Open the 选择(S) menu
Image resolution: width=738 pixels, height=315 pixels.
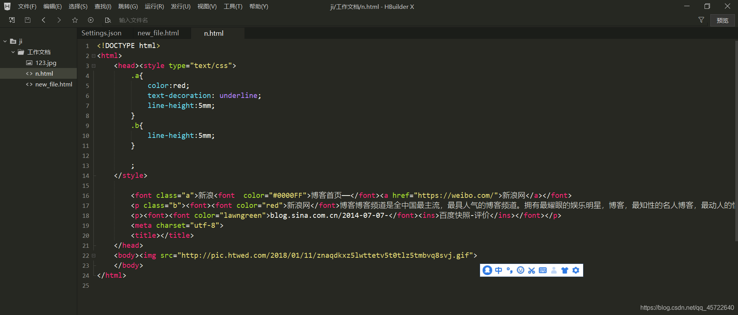pos(78,7)
